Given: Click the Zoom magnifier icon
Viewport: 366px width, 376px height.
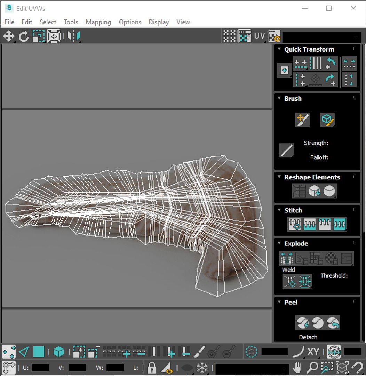Looking at the screenshot, I should 312,367.
